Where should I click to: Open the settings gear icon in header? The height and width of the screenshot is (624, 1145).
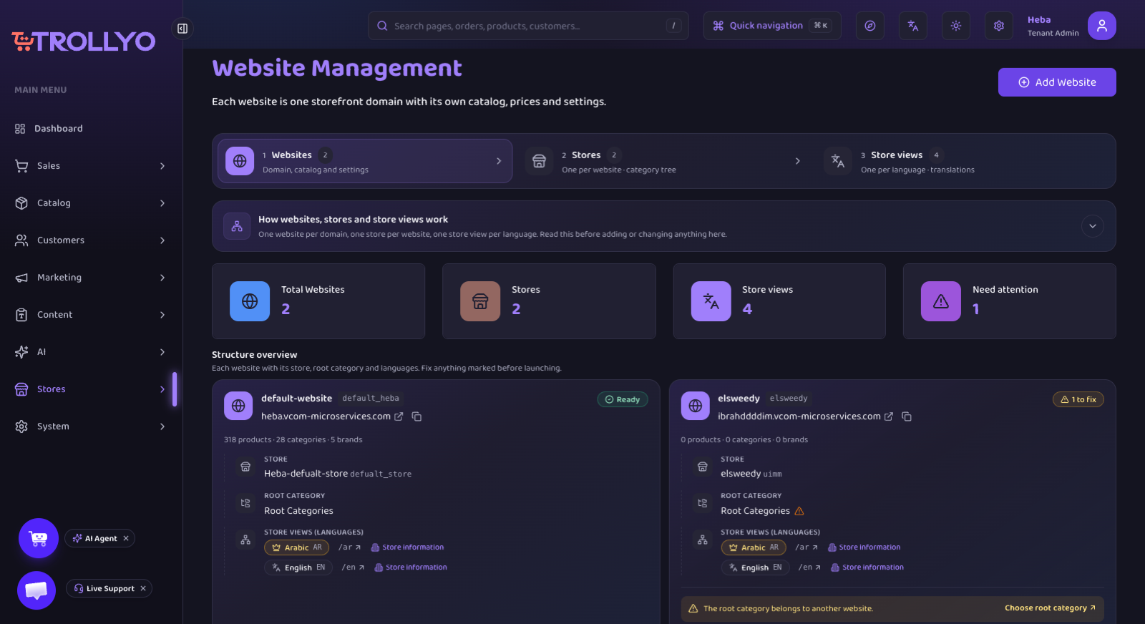(999, 26)
